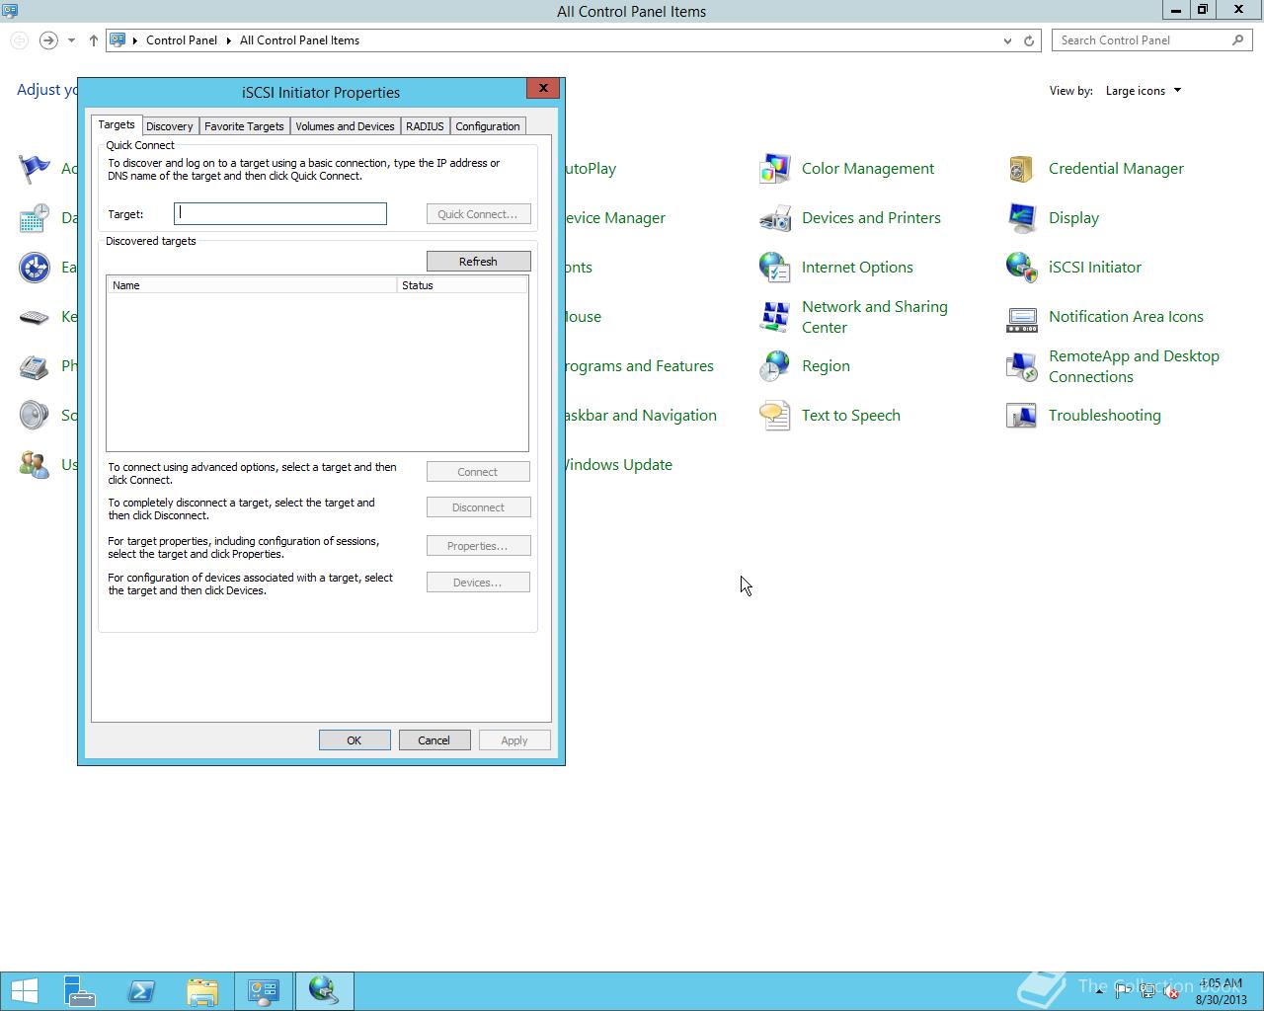Click the Region globe icon
The image size is (1264, 1011).
point(775,366)
